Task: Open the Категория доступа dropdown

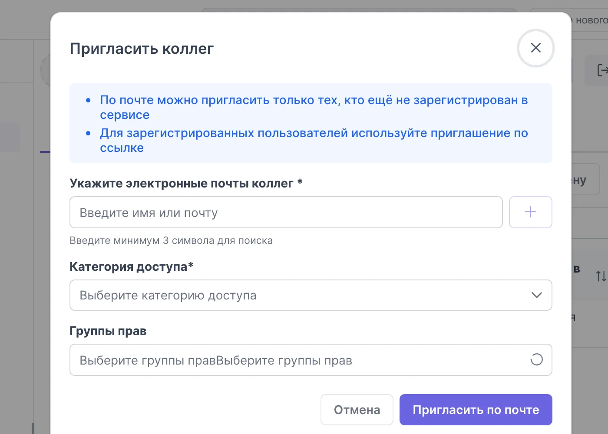Action: (x=311, y=295)
